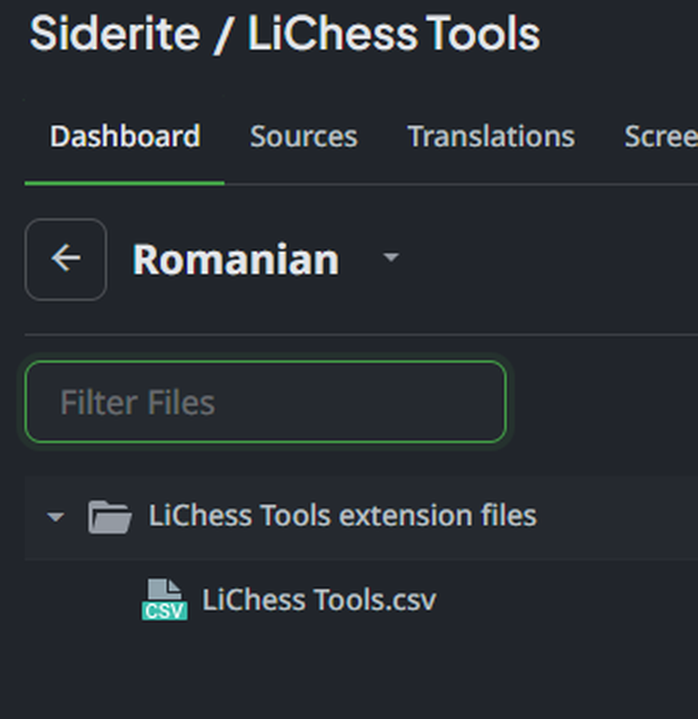The width and height of the screenshot is (698, 719).
Task: Click the divider line below Romanian
Action: pyautogui.click(x=349, y=334)
